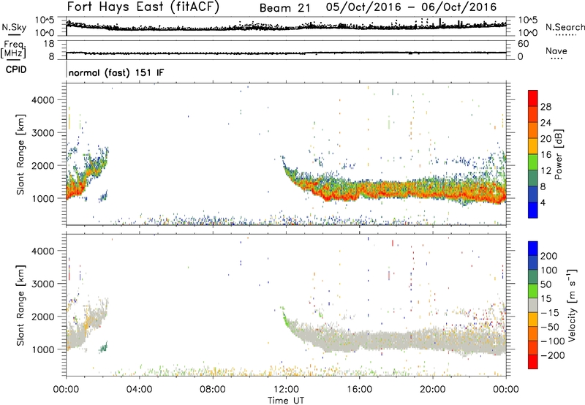Click the velocity colorbar '200' tick label
This screenshot has width=585, height=405.
point(549,256)
